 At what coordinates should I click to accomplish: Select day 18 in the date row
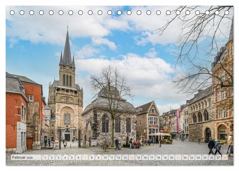coord(158,157)
